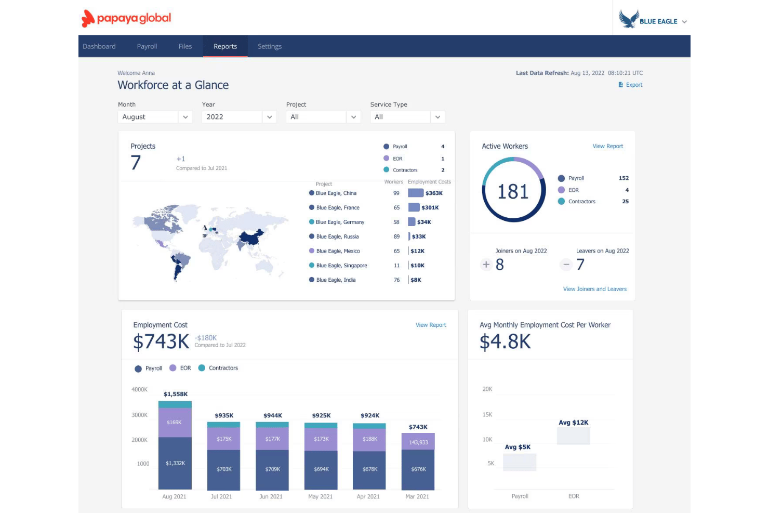Open the Month dropdown showing August
This screenshot has width=769, height=513.
[x=155, y=117]
